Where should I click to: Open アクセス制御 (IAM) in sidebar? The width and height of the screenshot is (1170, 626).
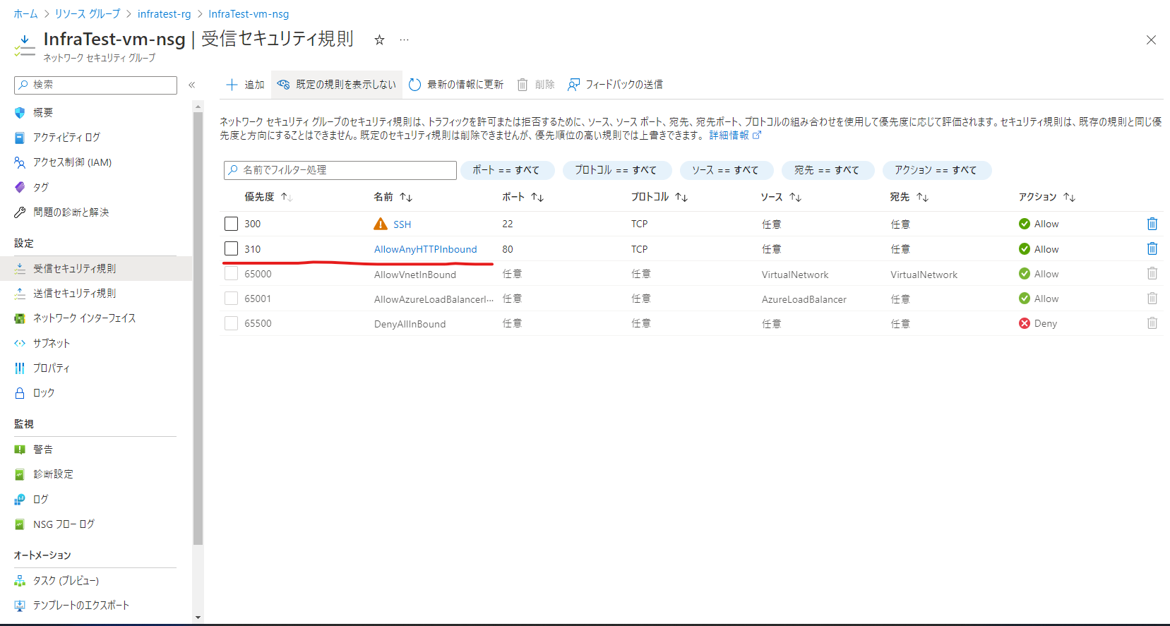72,162
